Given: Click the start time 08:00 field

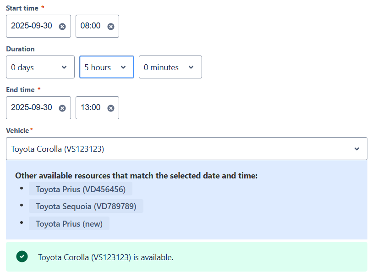Looking at the screenshot, I should click(x=91, y=26).
